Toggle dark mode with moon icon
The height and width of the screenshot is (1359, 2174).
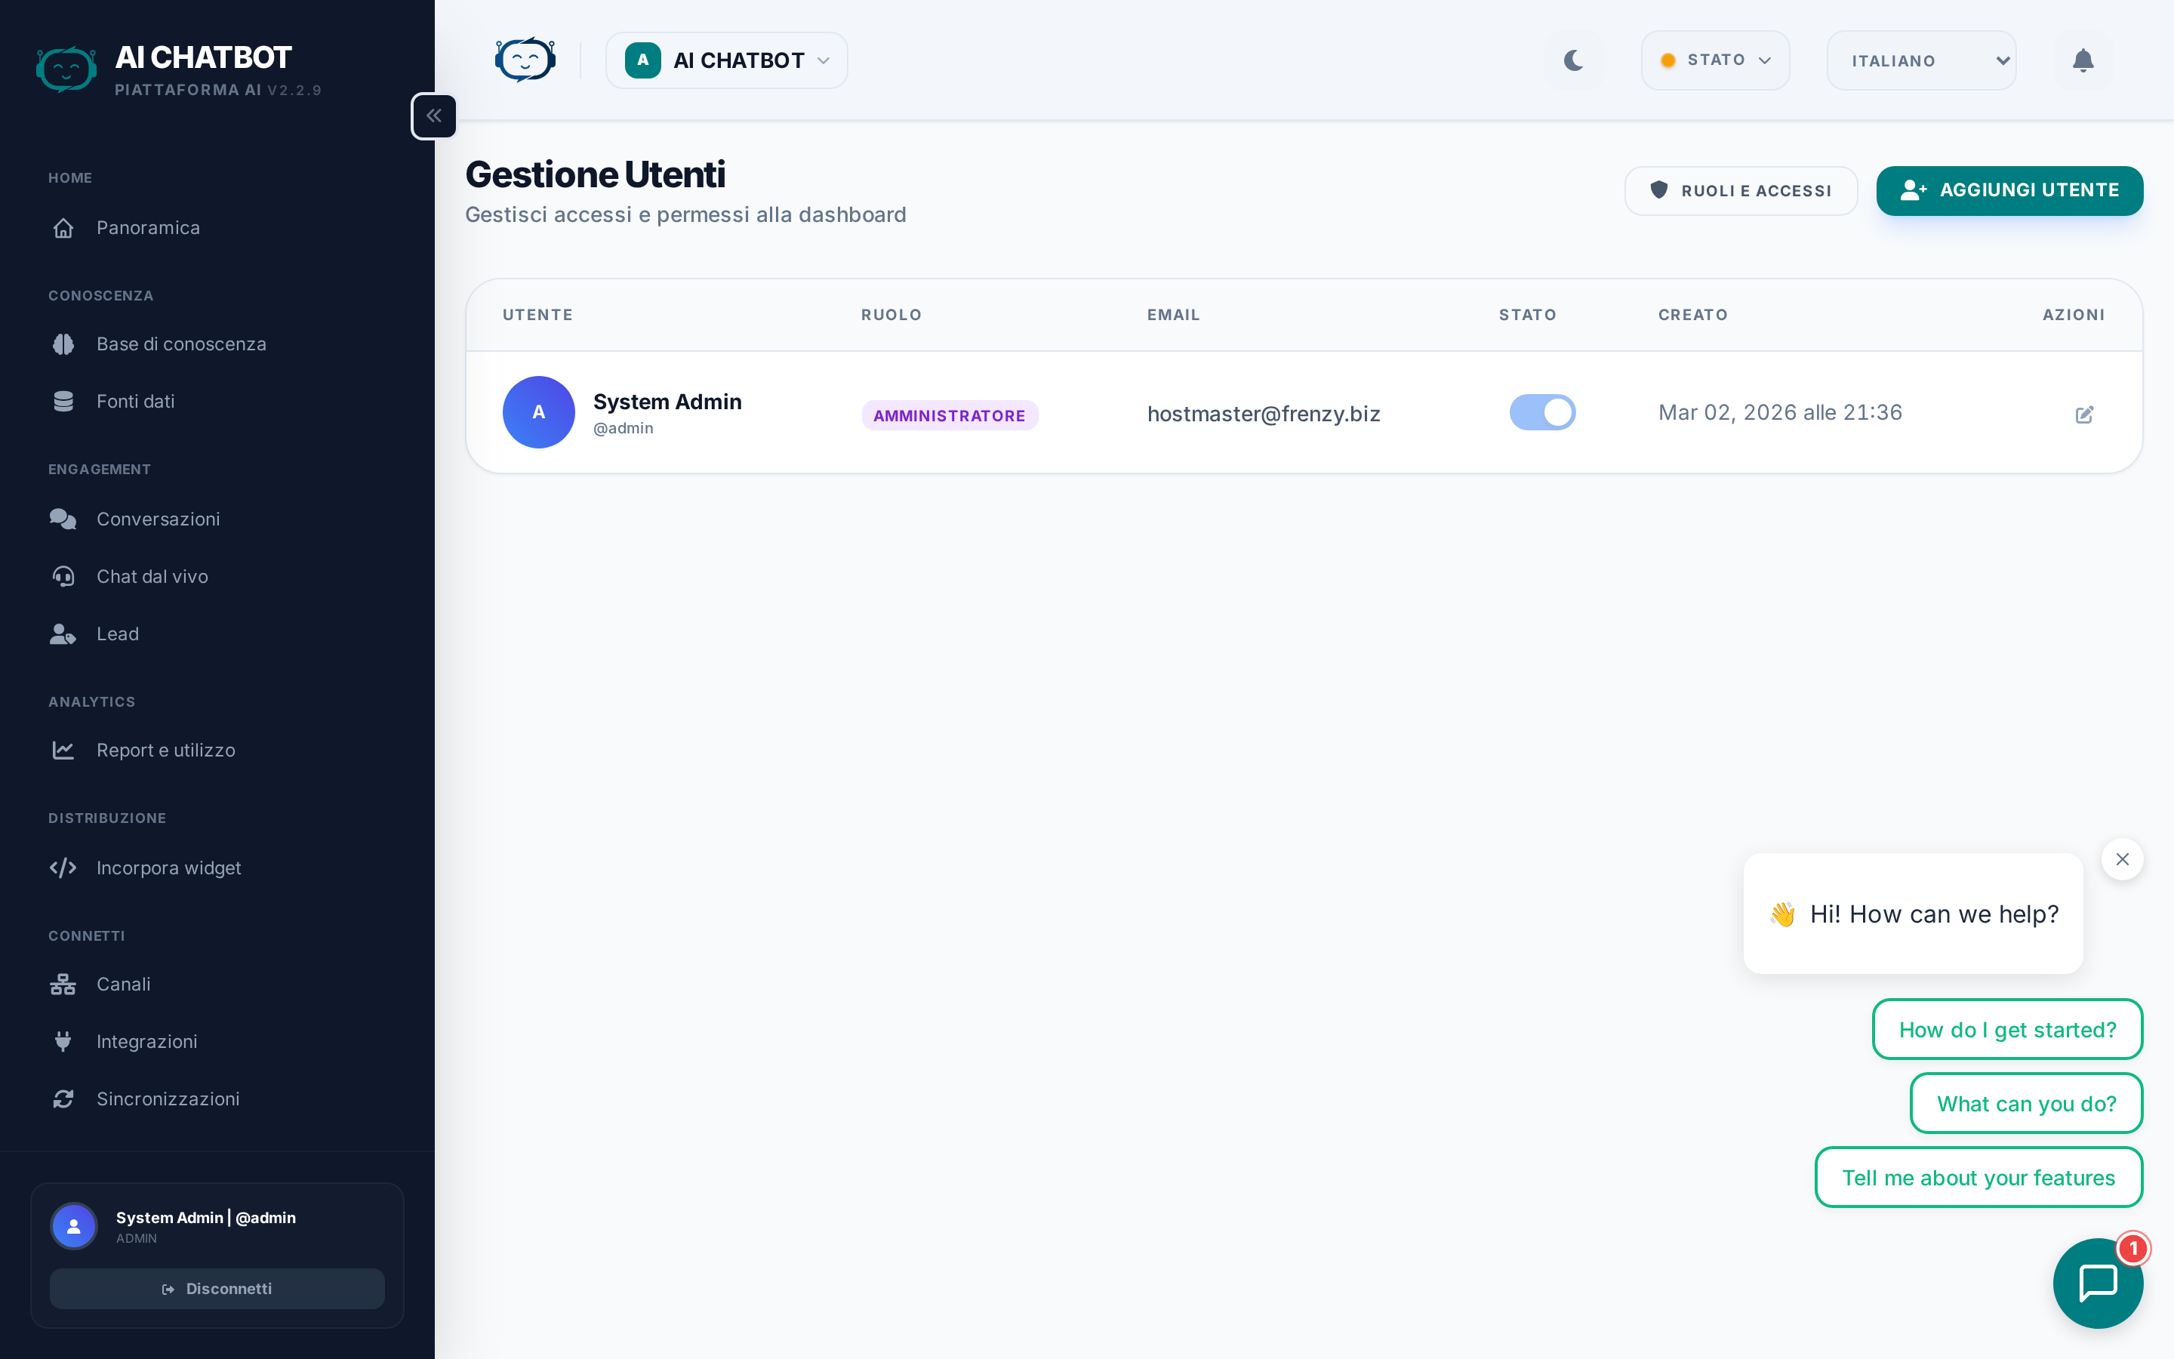point(1573,60)
